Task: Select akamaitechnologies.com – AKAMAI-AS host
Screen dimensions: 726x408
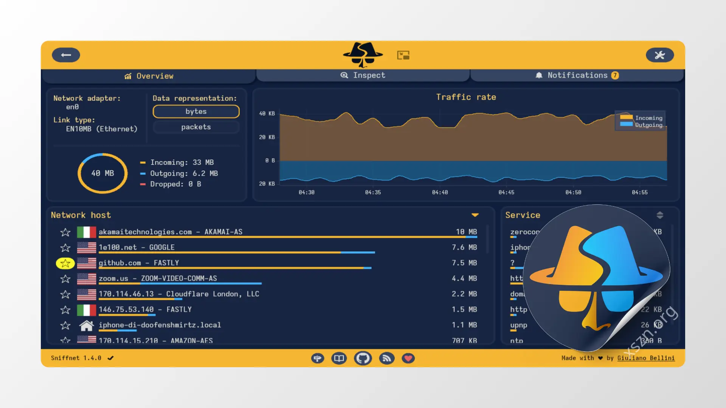Action: [x=268, y=232]
